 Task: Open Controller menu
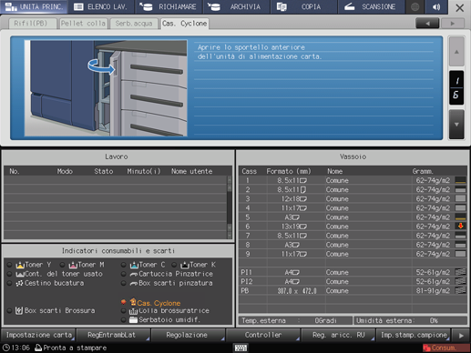[x=263, y=335]
